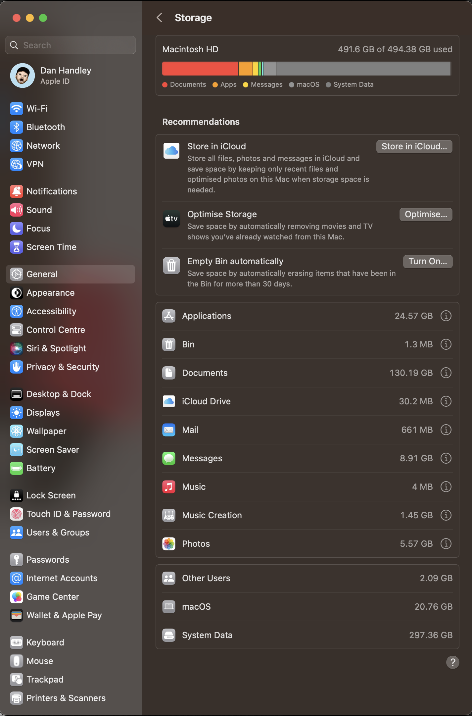Click the "Music Creation" row label
472x716 pixels.
(x=212, y=515)
